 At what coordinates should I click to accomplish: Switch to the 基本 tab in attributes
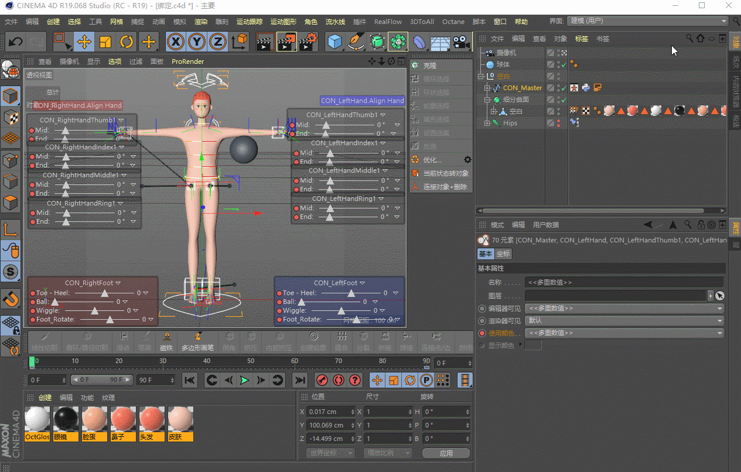click(x=486, y=254)
